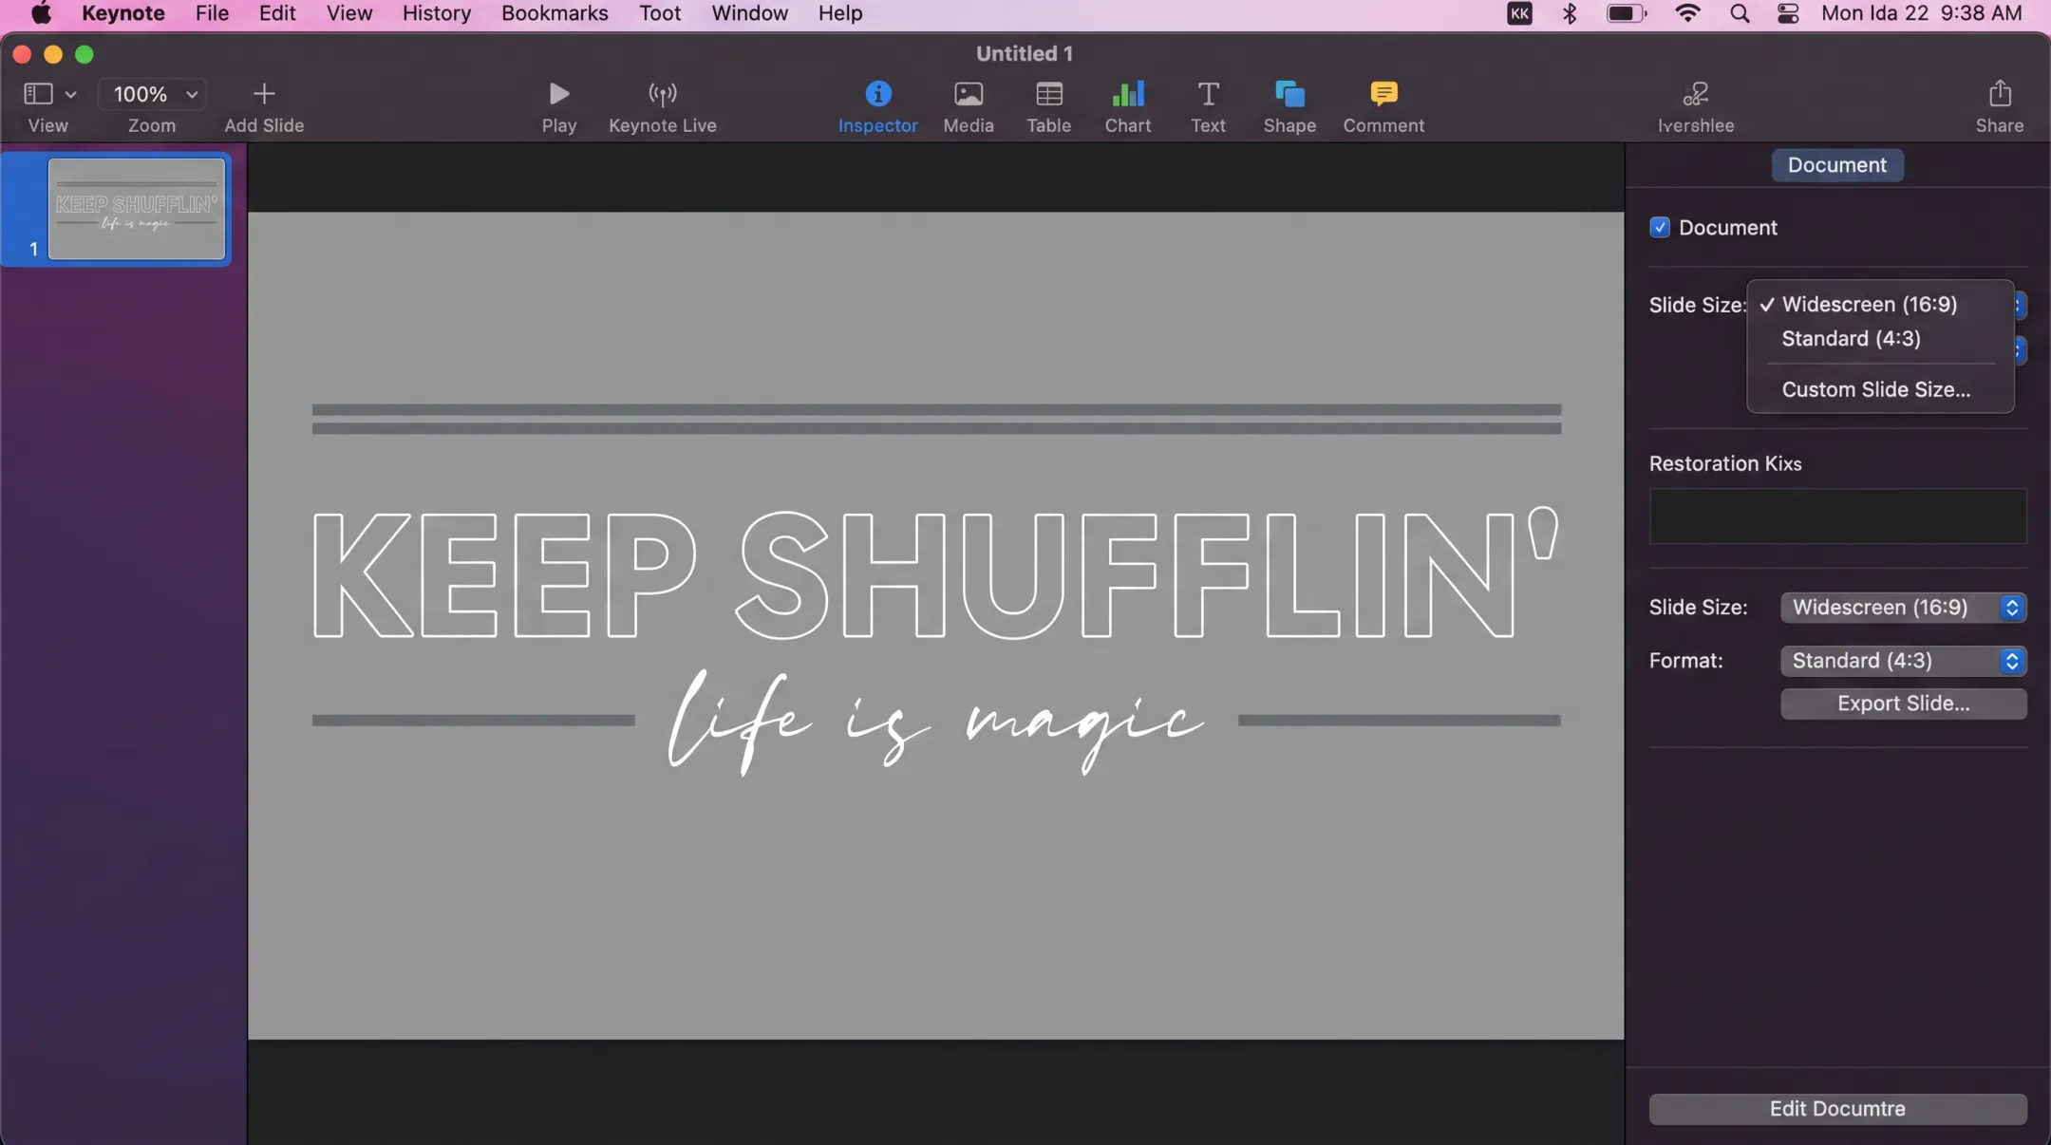Start the slideshow with Play
2051x1145 pixels.
[x=559, y=93]
